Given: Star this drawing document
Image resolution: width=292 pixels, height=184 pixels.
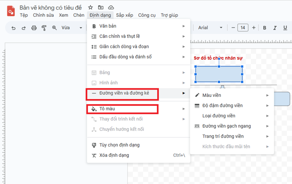Looking at the screenshot, I should tap(91, 7).
